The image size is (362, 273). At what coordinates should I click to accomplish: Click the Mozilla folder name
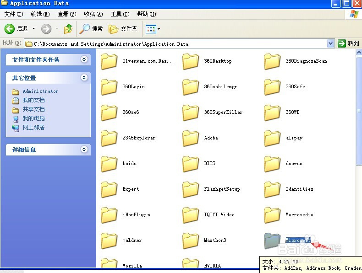tap(132, 266)
